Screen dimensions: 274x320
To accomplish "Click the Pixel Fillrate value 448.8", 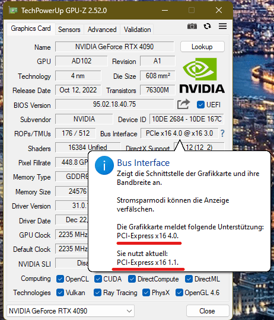I will point(72,162).
